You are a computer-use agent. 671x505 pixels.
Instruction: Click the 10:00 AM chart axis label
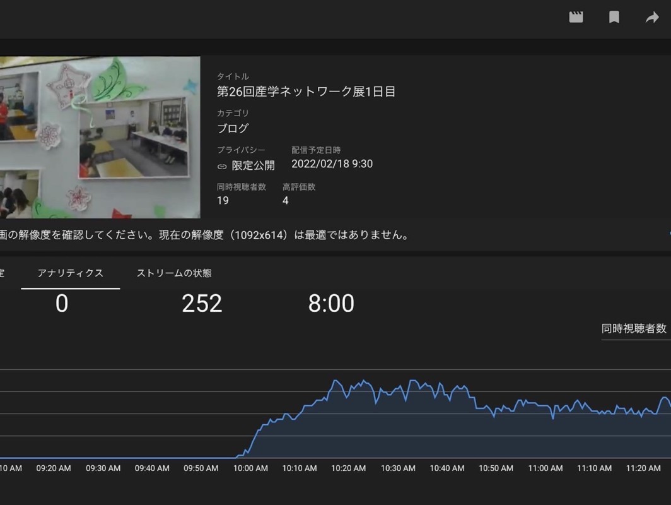[250, 468]
